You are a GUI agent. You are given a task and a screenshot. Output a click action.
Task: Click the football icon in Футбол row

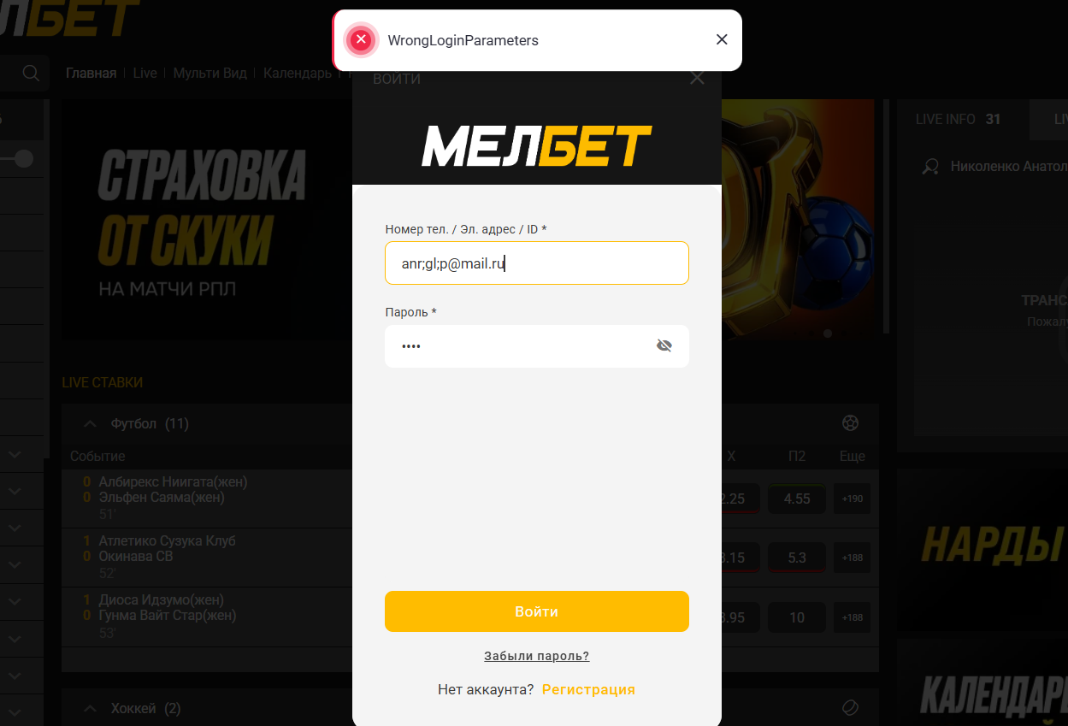850,422
